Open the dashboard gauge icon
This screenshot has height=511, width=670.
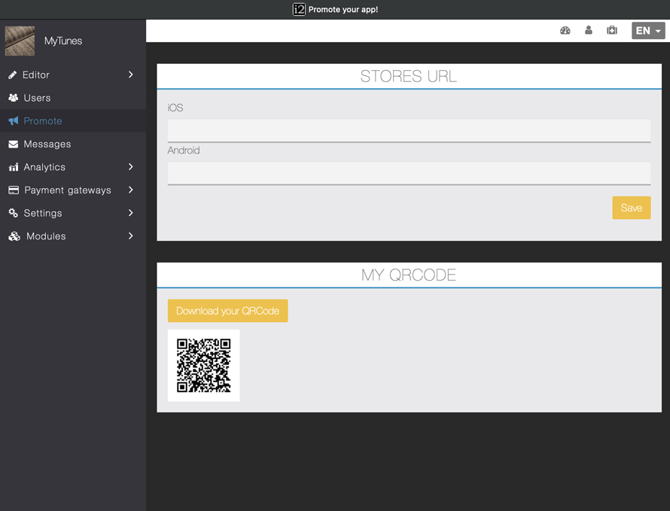pyautogui.click(x=565, y=31)
